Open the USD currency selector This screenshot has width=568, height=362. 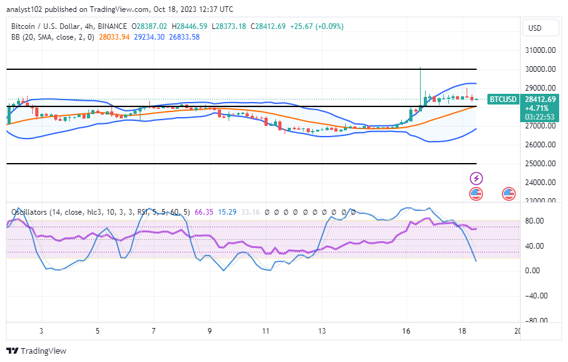[x=541, y=28]
